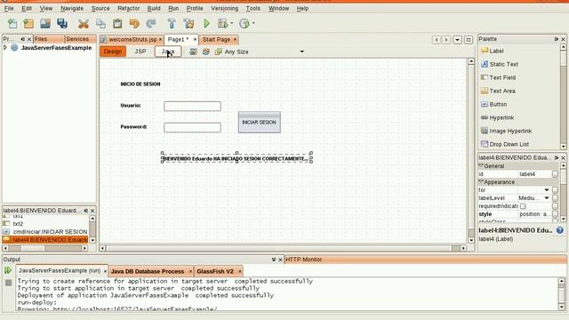Open the Versioning menu
569x320 pixels.
[x=225, y=8]
